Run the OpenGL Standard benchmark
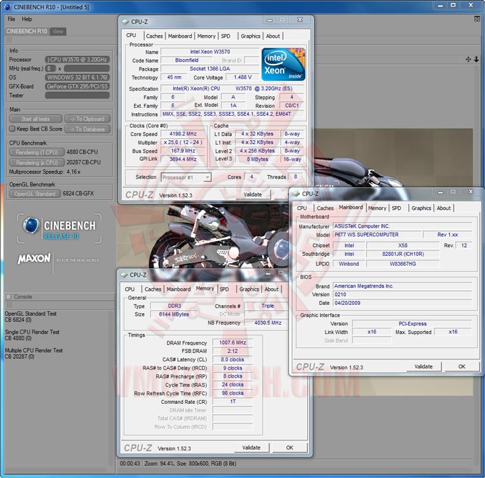The width and height of the screenshot is (485, 478). click(35, 193)
